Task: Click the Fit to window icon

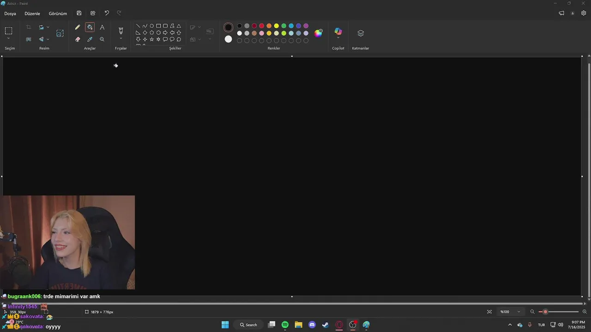Action: tap(489, 312)
